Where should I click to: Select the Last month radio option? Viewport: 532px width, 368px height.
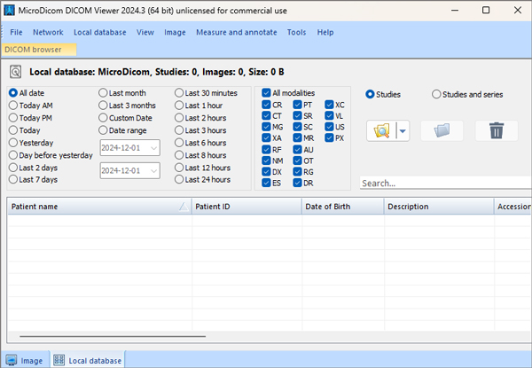click(x=103, y=93)
